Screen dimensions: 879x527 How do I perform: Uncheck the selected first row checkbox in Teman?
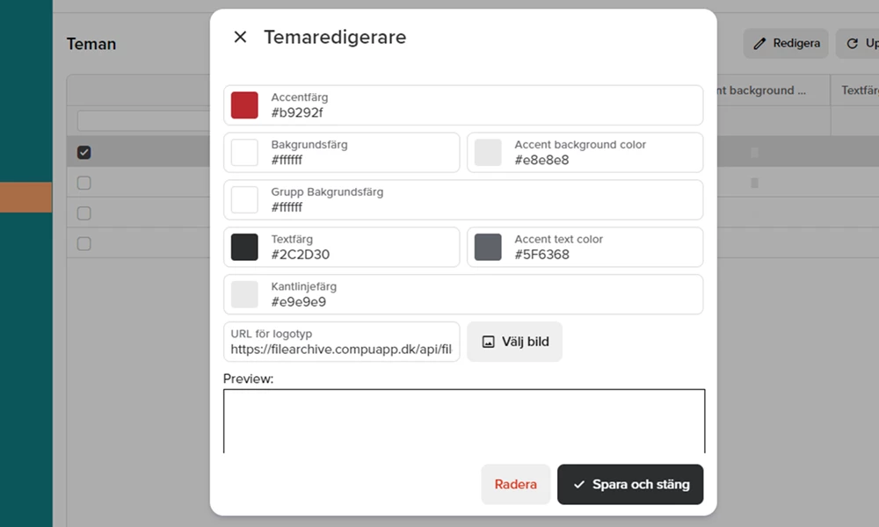(x=84, y=152)
